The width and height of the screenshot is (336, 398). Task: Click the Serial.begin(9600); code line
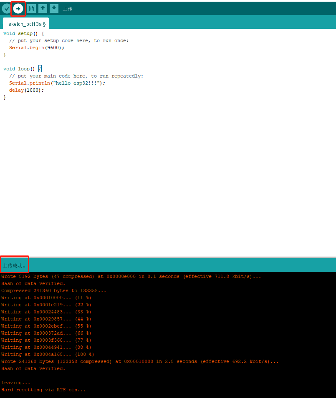point(37,48)
